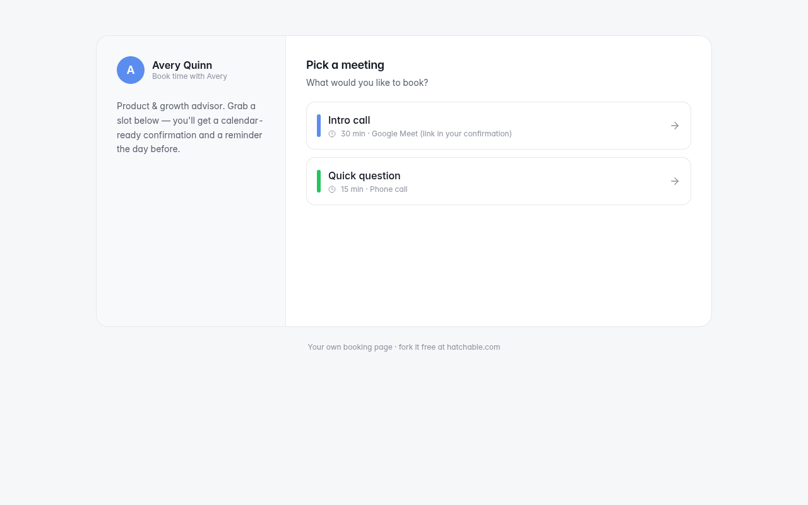Screen dimensions: 808x505
Task: Click the clock icon beside 15 min
Action: coord(332,189)
